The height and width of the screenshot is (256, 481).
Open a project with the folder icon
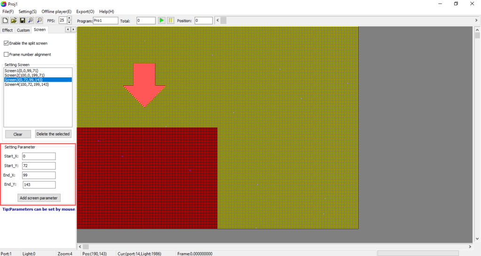14,21
